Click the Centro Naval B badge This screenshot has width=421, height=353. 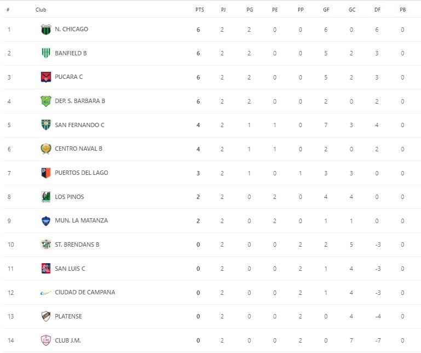pyautogui.click(x=46, y=149)
